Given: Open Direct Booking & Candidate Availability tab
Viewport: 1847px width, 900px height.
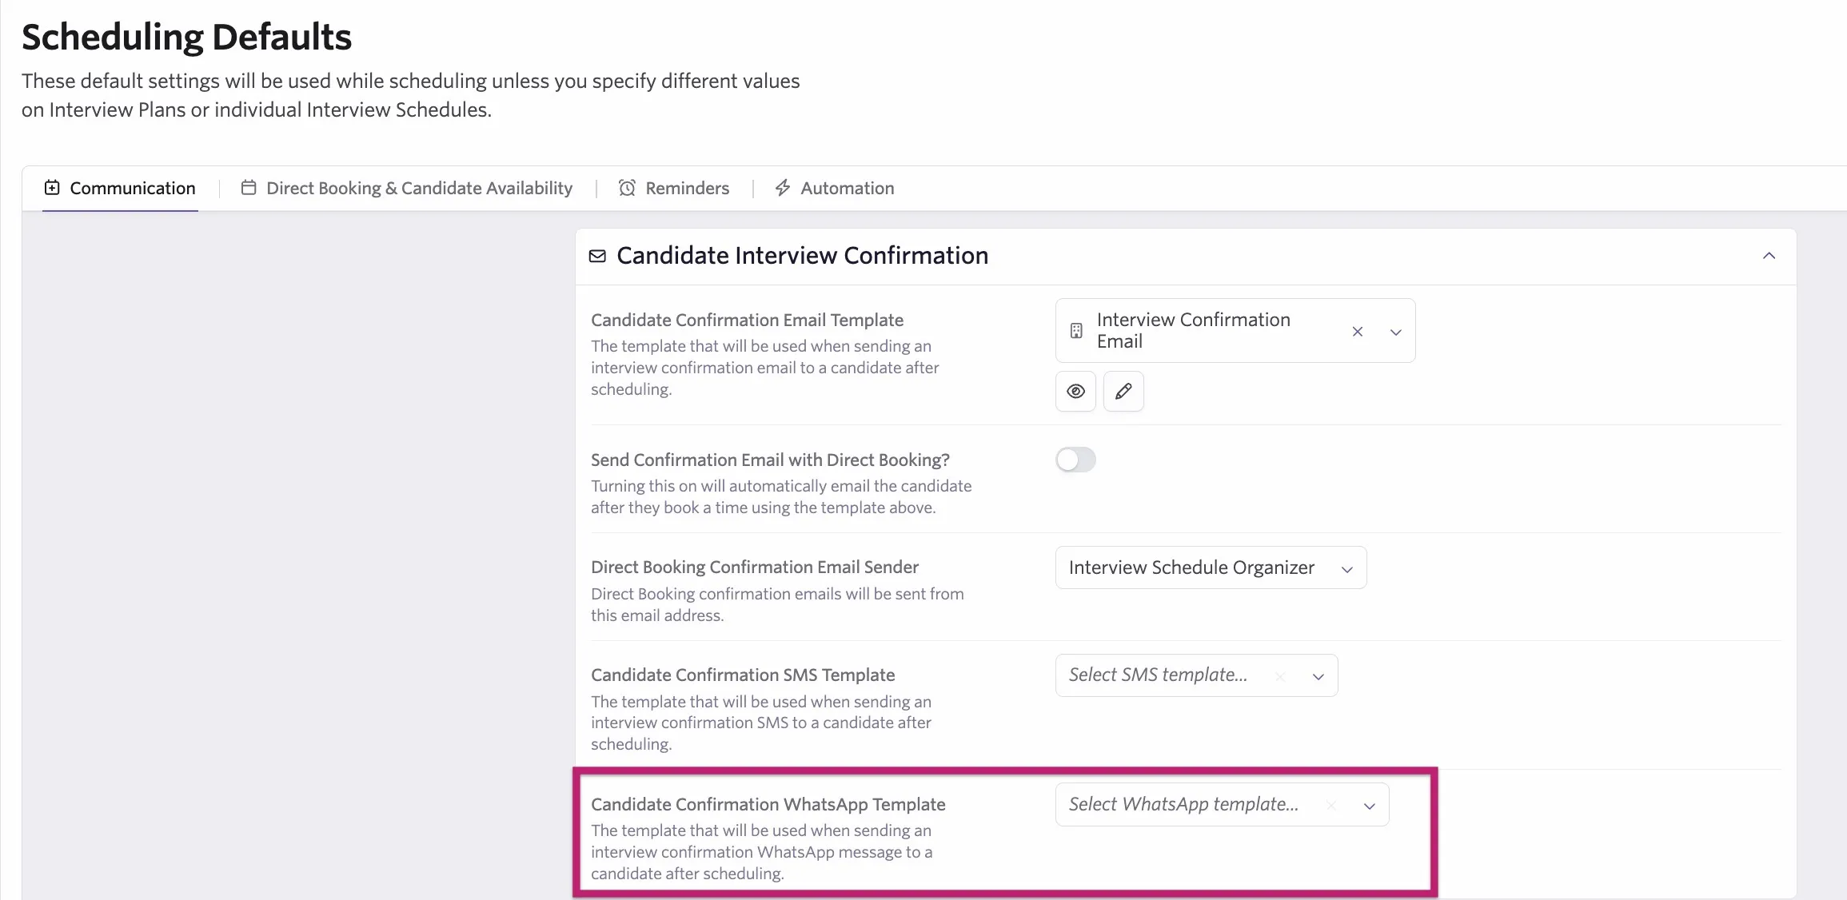Looking at the screenshot, I should pyautogui.click(x=407, y=188).
